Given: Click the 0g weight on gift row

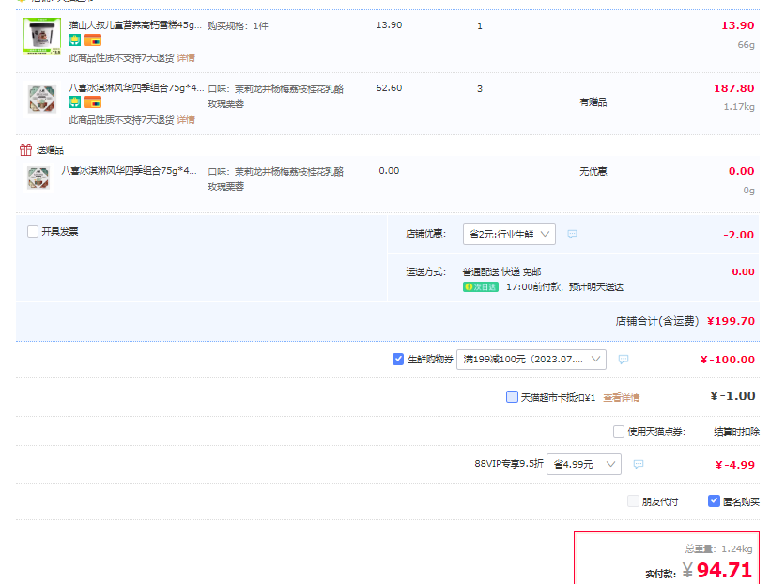Looking at the screenshot, I should (749, 190).
